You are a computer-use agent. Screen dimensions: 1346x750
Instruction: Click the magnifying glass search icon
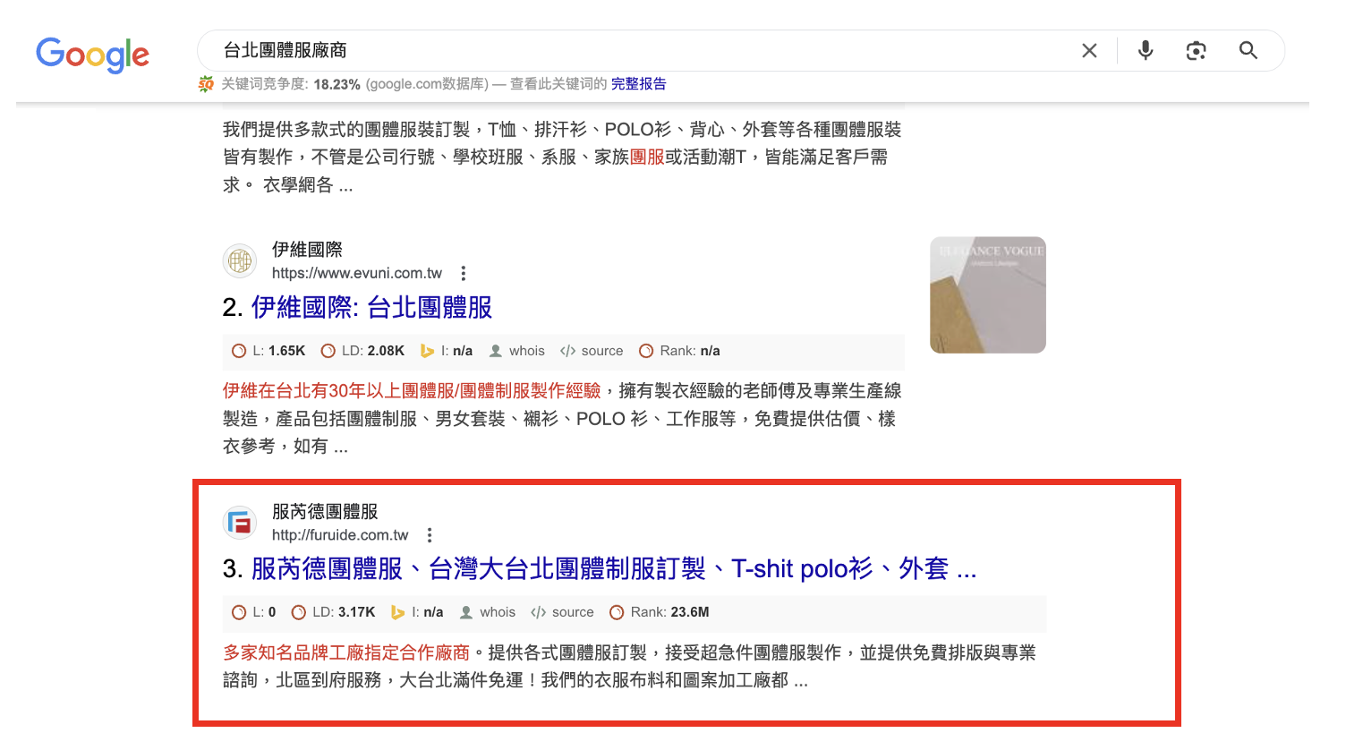1248,51
